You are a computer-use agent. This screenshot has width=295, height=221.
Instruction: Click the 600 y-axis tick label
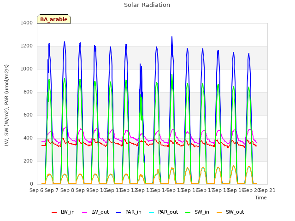(x=28, y=115)
